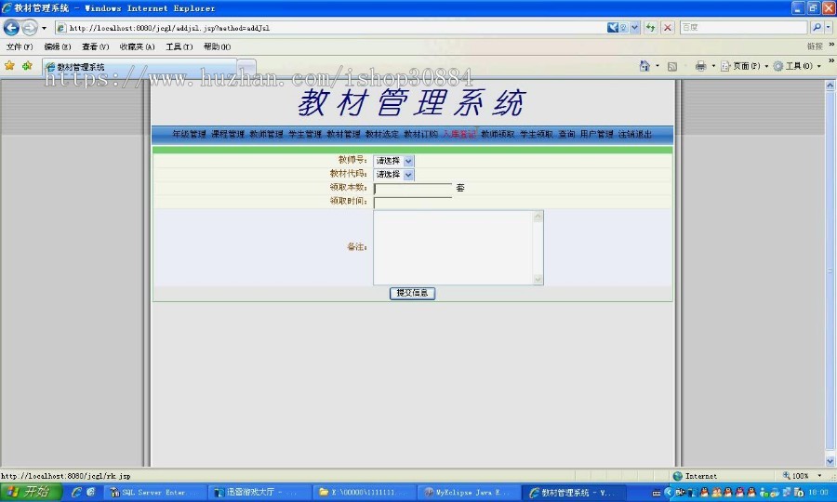
Task: Launch Internet Explorer from quick launch icon
Action: coord(76,492)
